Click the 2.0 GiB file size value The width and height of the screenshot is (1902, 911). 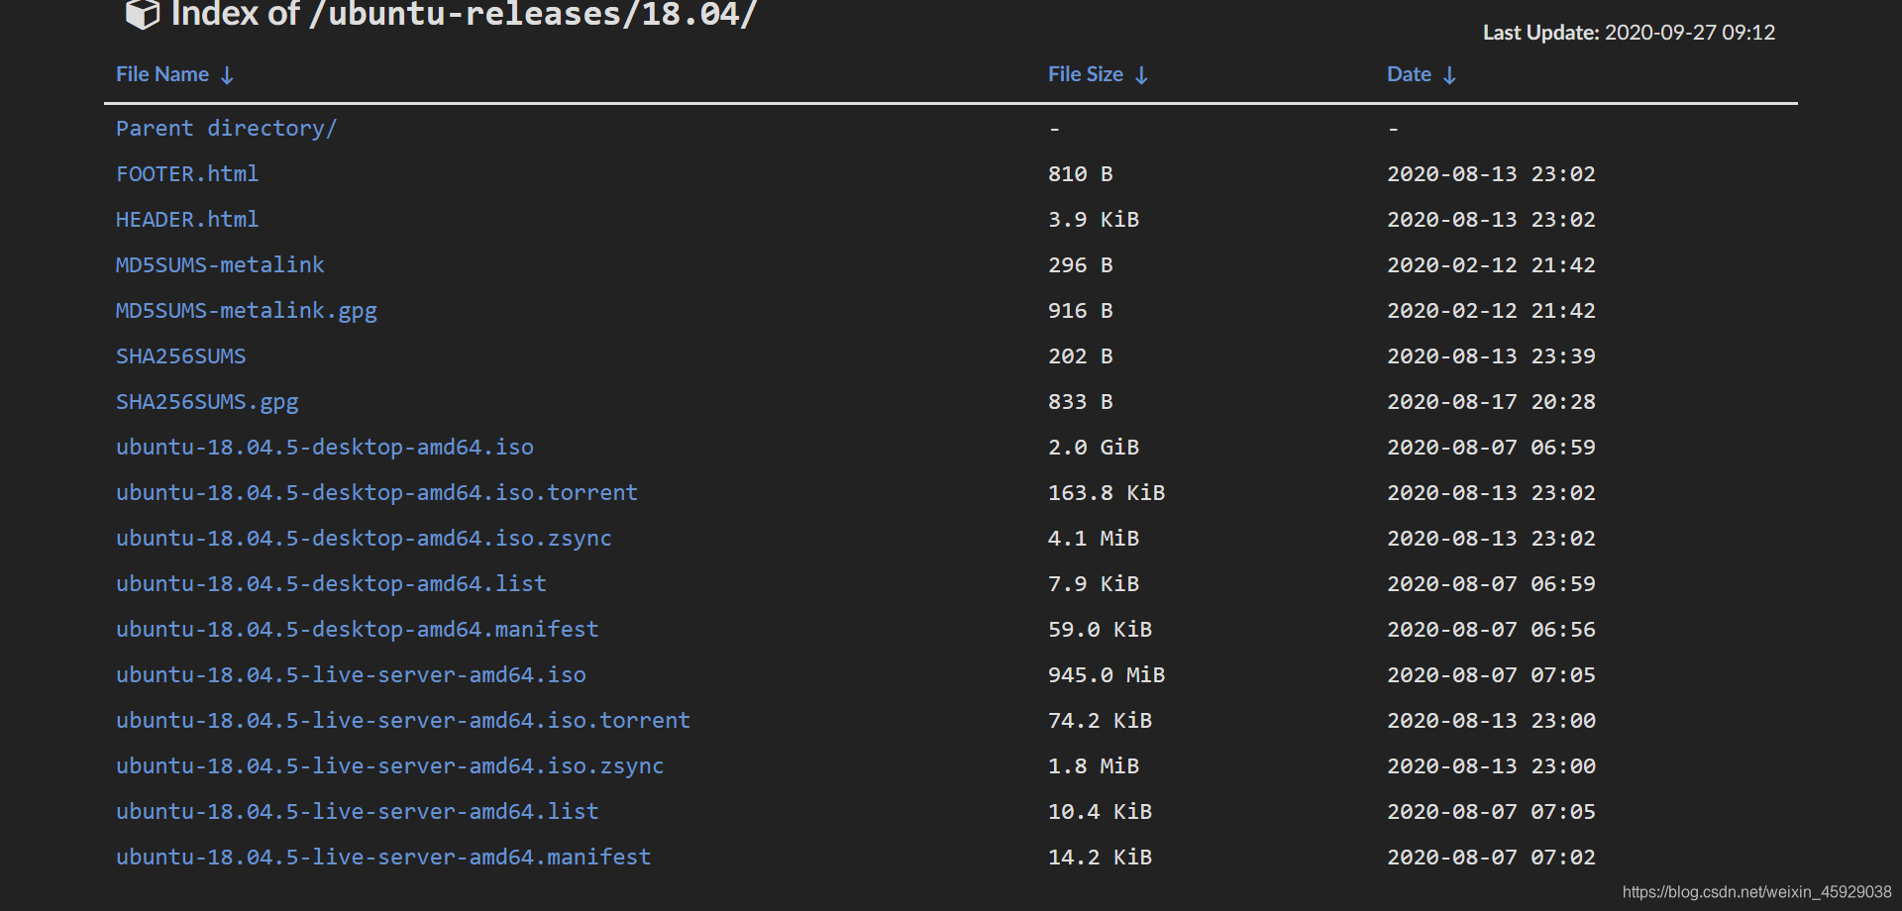tap(1094, 448)
